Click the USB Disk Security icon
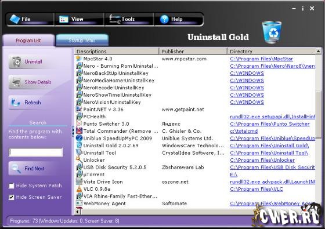Viewport: 325px width, 229px height. coord(79,167)
